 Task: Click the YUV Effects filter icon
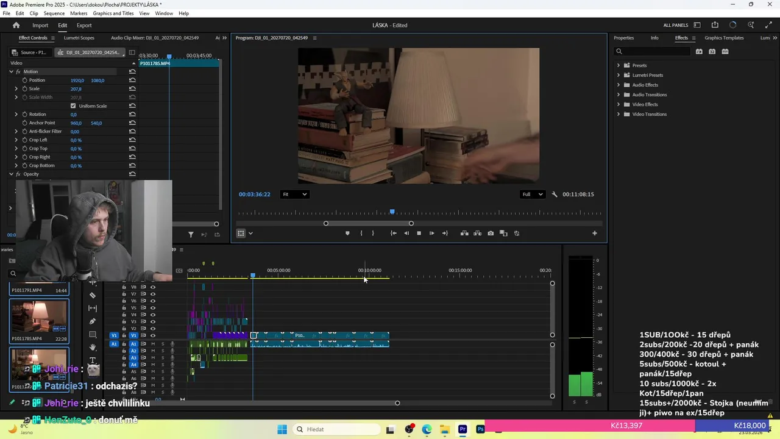[x=725, y=51]
